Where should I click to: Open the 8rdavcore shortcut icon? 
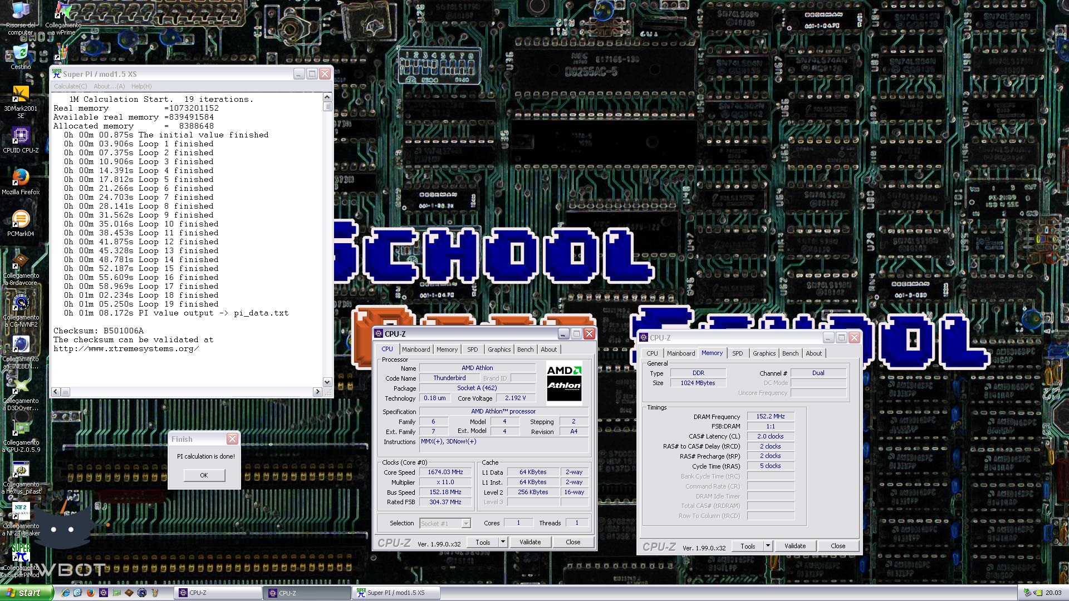click(21, 269)
